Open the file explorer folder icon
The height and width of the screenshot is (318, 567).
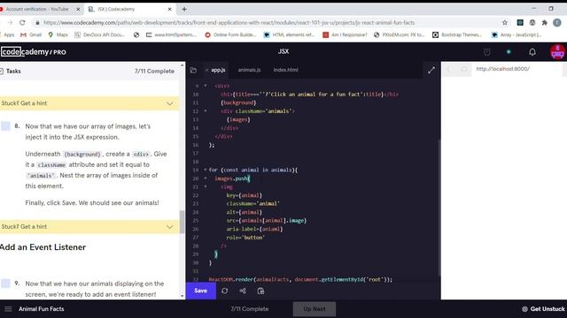(193, 70)
